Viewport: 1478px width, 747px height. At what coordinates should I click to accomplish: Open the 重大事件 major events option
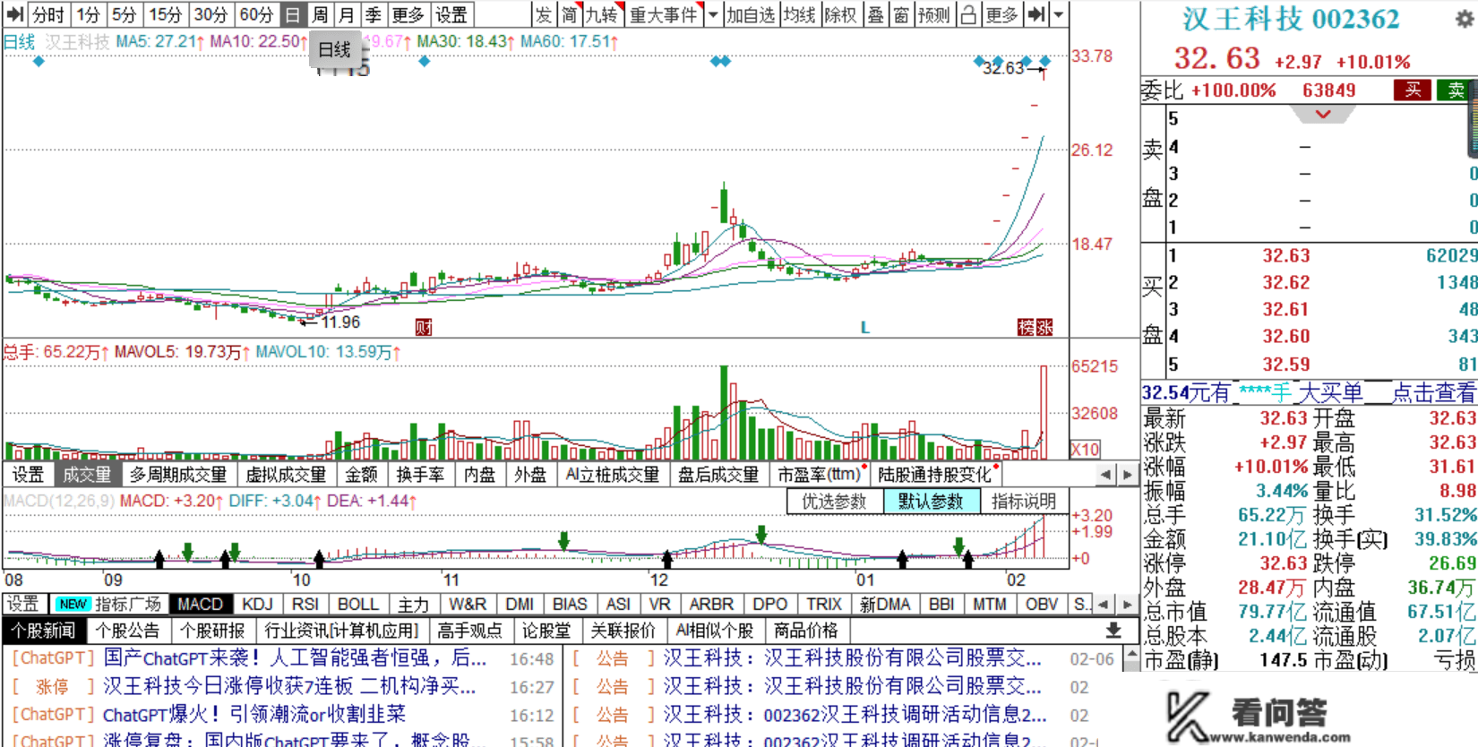tap(663, 14)
